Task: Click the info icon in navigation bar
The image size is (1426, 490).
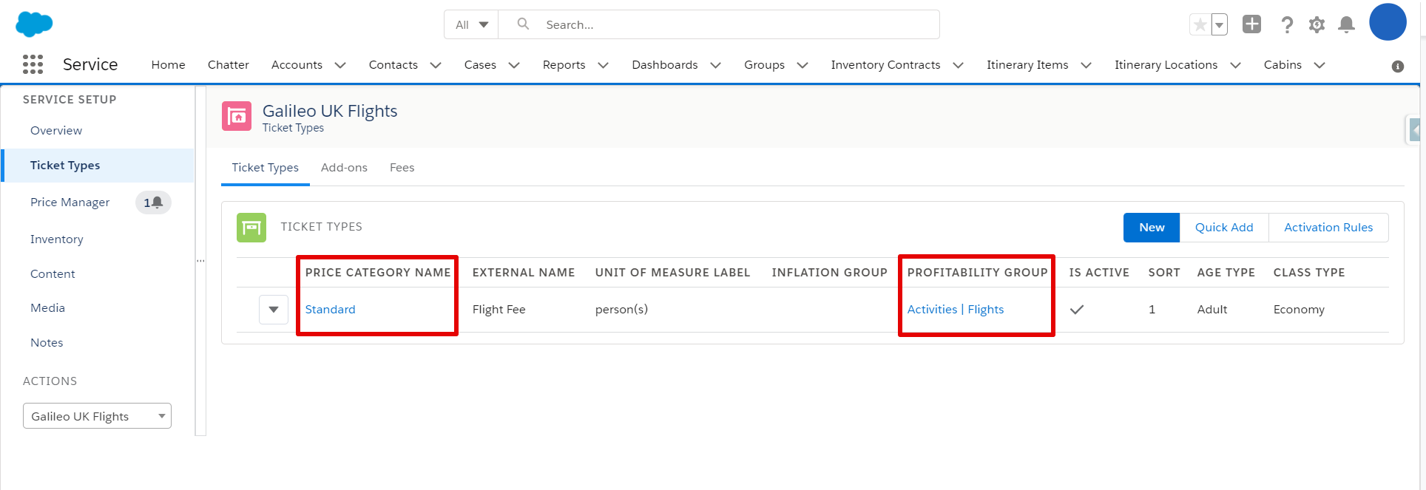Action: click(x=1398, y=67)
